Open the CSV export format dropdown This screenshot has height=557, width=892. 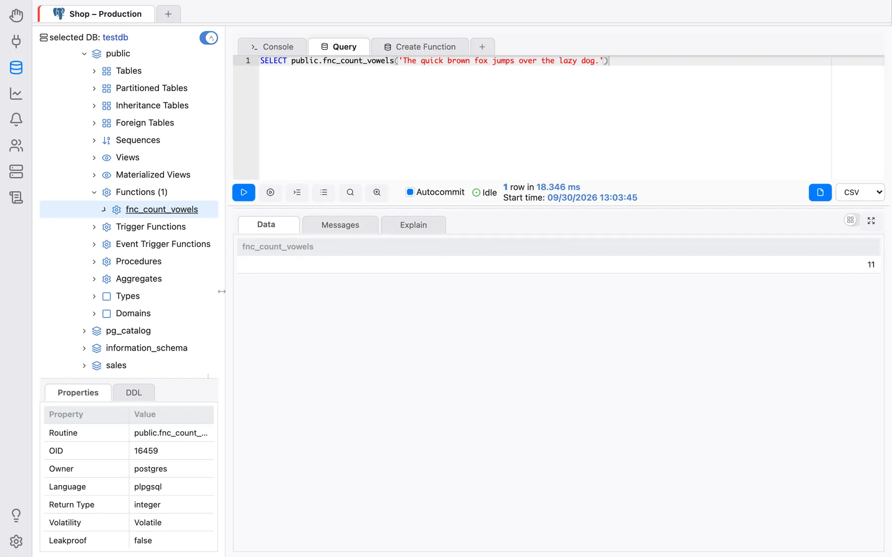pyautogui.click(x=860, y=192)
